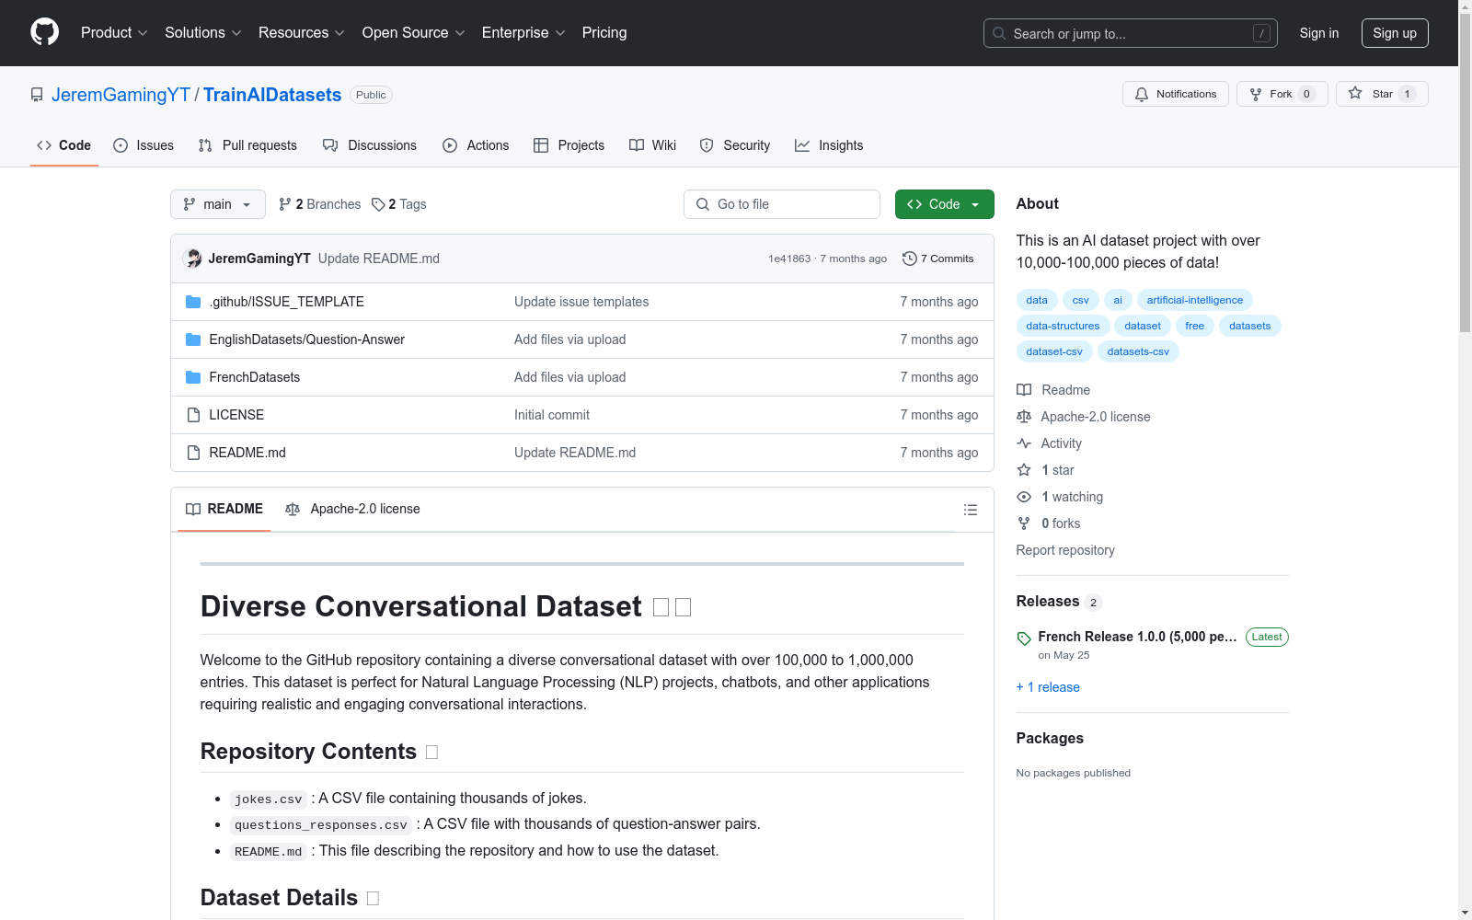Open the FrenchDatasets folder name

pyautogui.click(x=255, y=377)
